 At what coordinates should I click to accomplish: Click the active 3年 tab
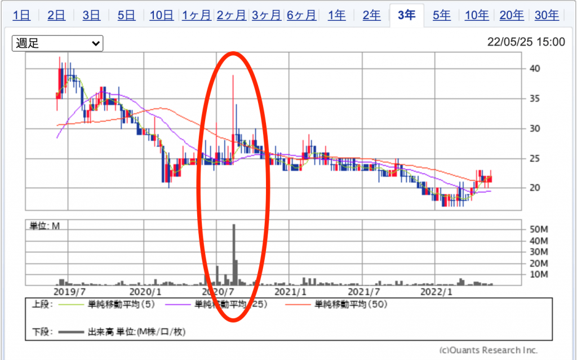pyautogui.click(x=406, y=15)
